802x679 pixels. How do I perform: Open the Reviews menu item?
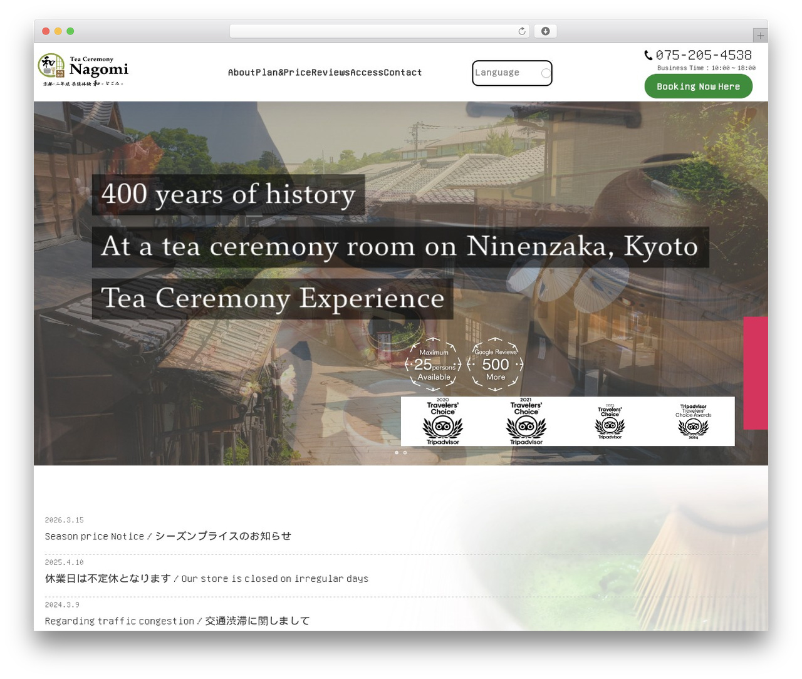click(331, 73)
